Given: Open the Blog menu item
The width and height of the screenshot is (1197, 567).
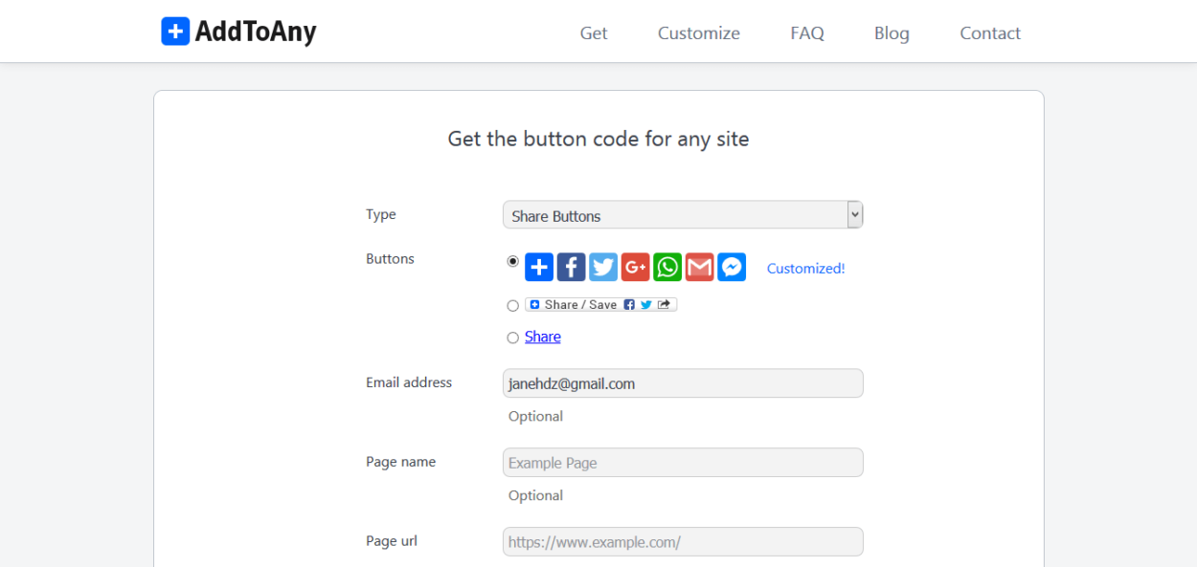Looking at the screenshot, I should [892, 33].
